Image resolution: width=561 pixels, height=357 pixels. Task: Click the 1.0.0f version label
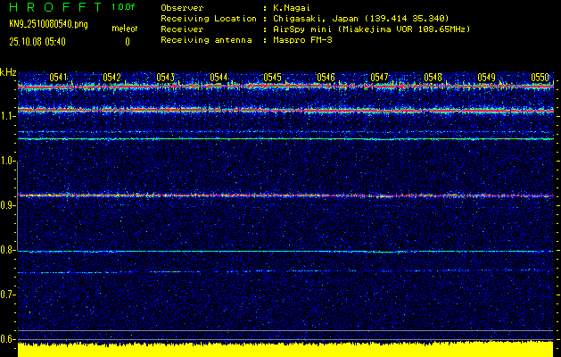tap(124, 6)
